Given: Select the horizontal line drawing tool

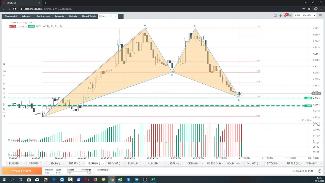Looking at the screenshot, I should (x=4, y=80).
